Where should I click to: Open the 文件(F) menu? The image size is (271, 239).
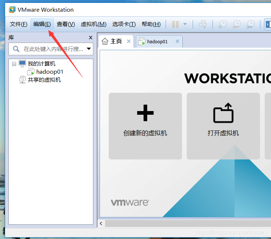click(18, 24)
